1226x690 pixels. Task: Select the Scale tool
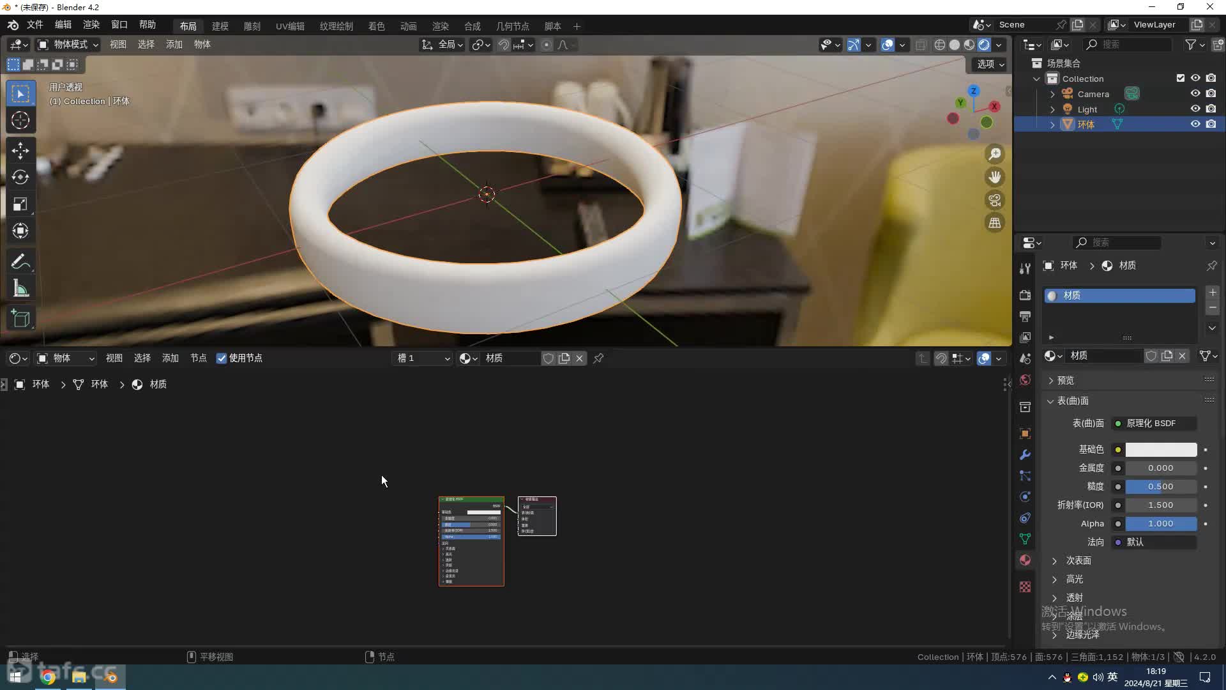click(x=20, y=204)
